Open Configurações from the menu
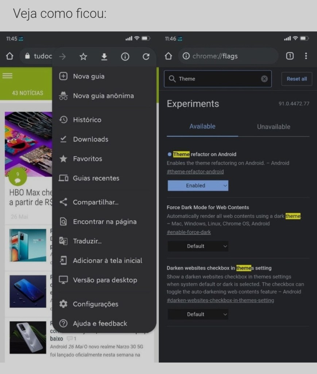The width and height of the screenshot is (317, 374). coord(95,304)
